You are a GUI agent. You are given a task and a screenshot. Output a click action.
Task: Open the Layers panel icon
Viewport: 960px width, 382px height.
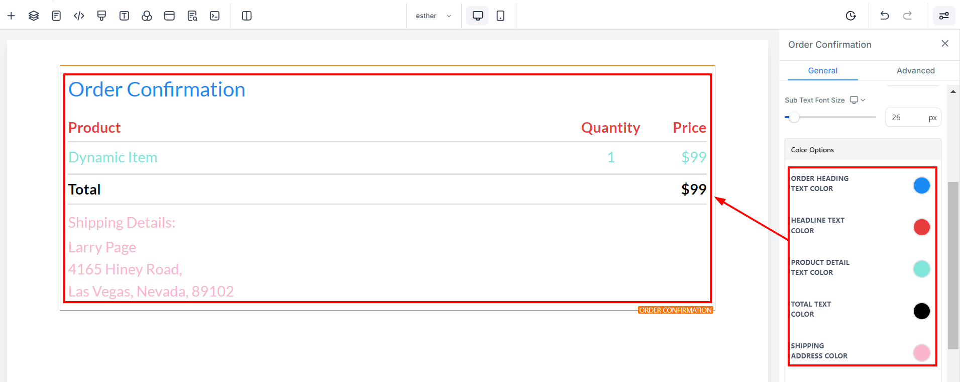pyautogui.click(x=34, y=16)
